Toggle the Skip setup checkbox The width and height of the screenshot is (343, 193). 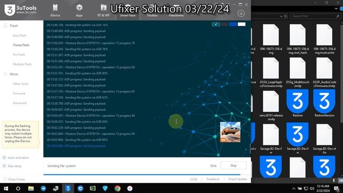tap(4, 166)
